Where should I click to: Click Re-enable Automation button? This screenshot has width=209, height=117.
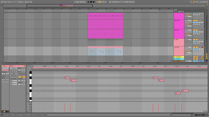click(x=101, y=2)
